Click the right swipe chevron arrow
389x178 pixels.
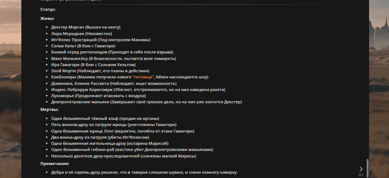coord(360,169)
